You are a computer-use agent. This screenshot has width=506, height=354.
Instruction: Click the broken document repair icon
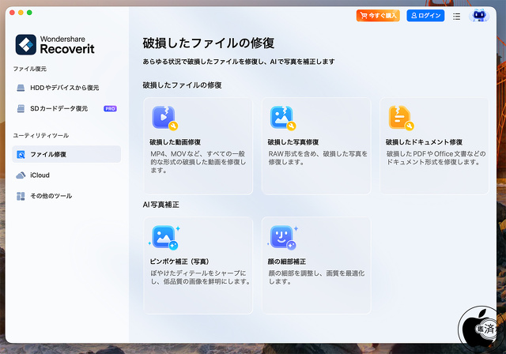click(x=401, y=118)
